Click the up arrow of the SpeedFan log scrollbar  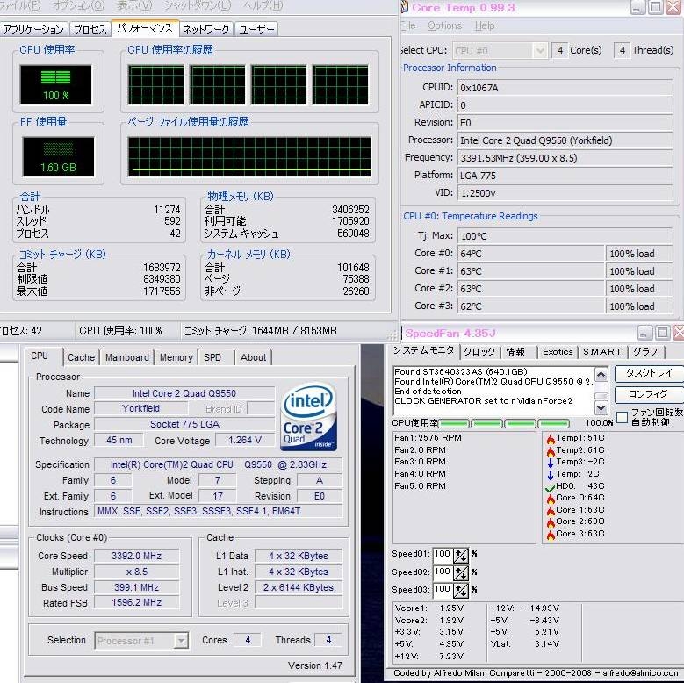(x=601, y=375)
